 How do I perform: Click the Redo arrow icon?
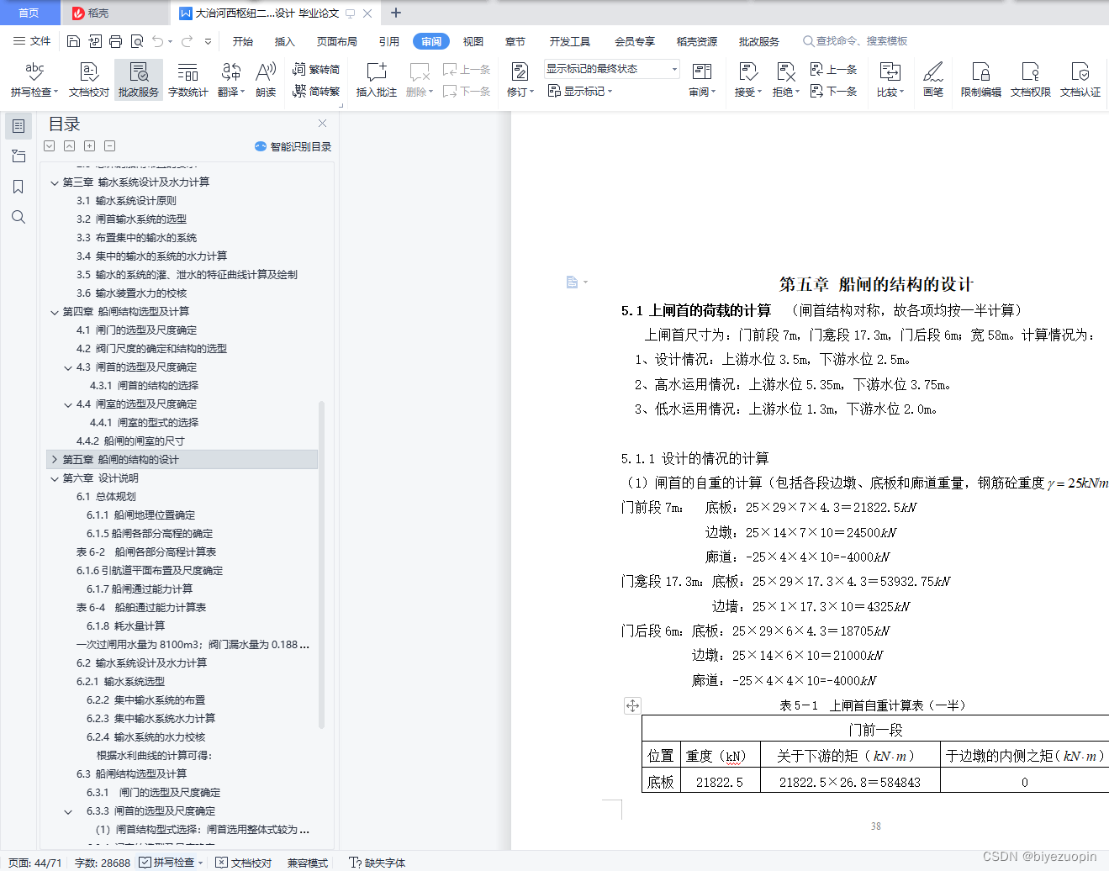pos(187,41)
